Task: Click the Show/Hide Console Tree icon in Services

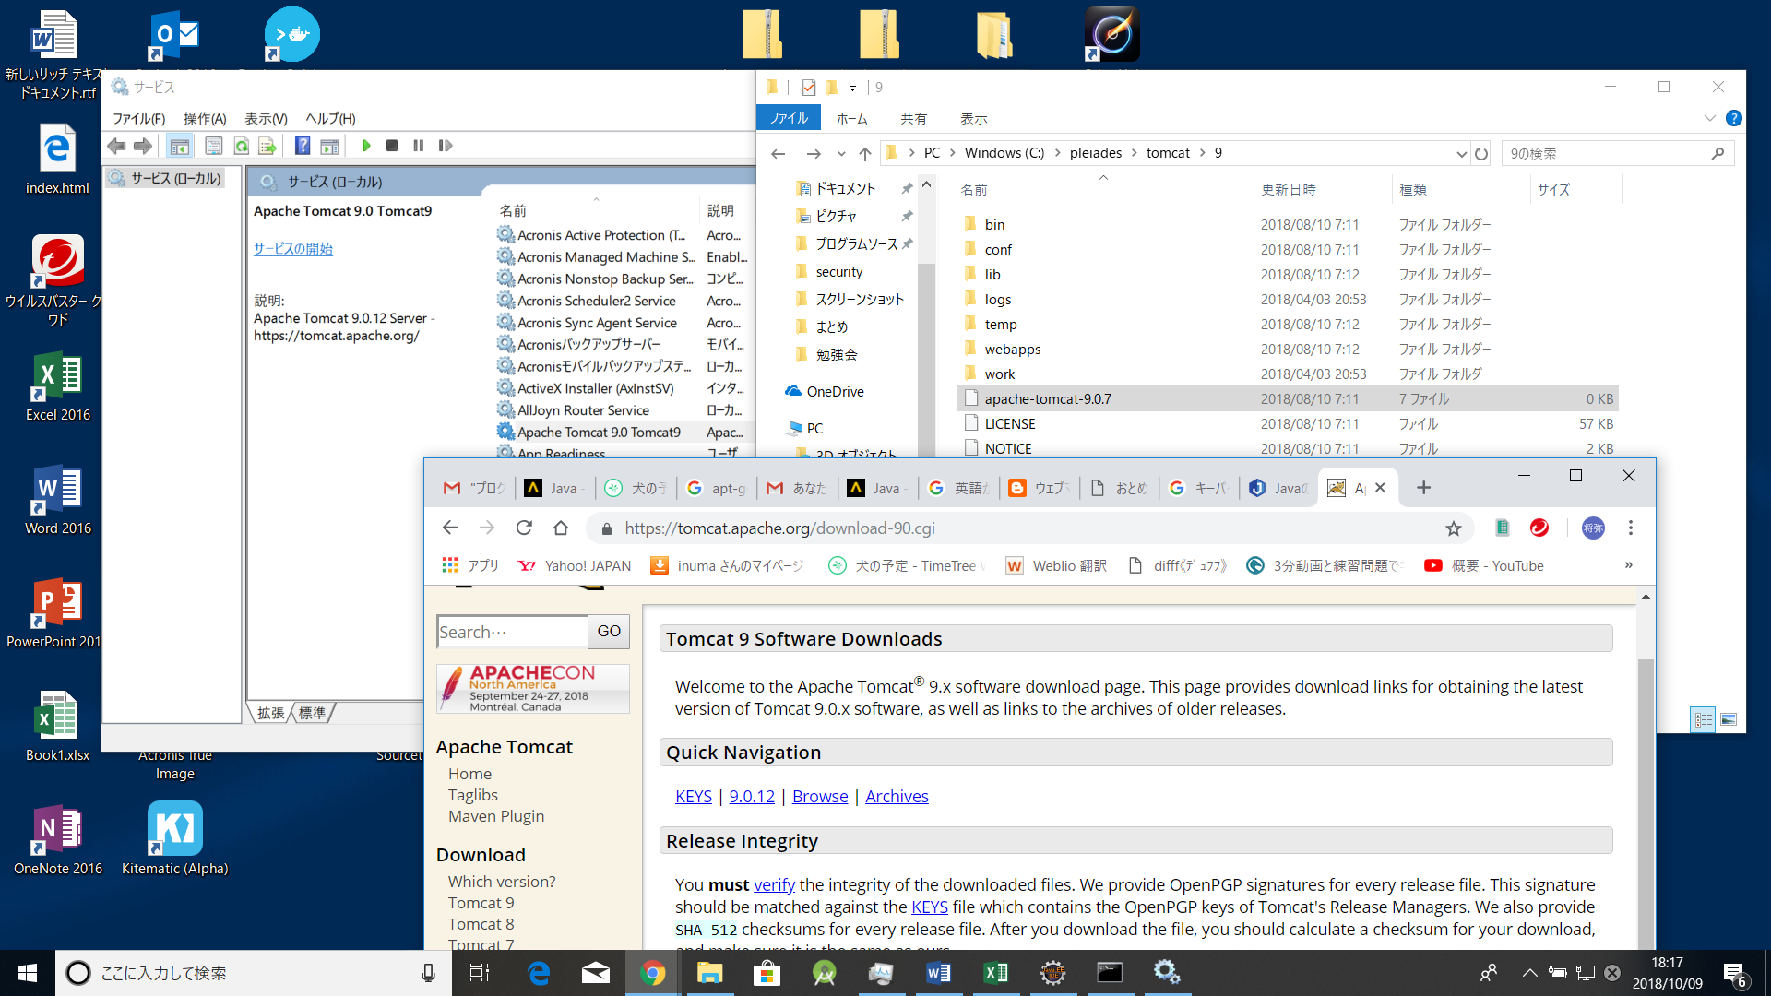Action: [180, 146]
